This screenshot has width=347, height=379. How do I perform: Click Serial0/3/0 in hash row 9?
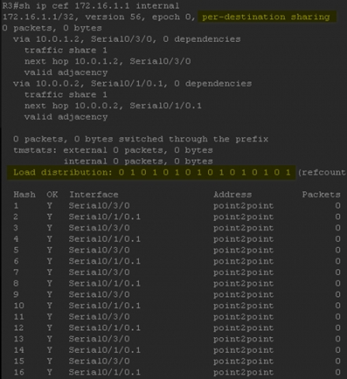[x=99, y=295]
